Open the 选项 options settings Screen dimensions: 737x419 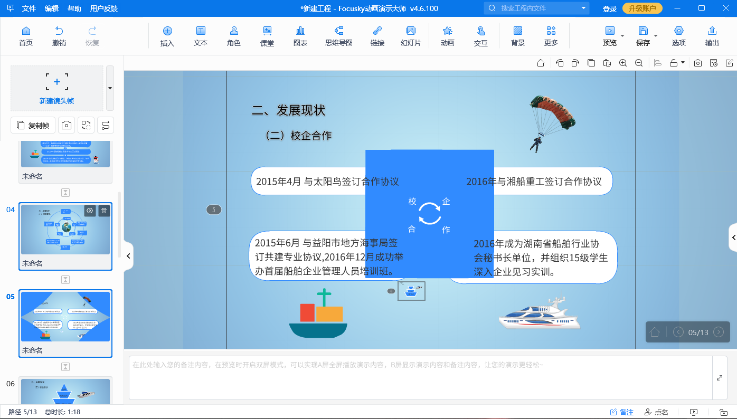(x=679, y=36)
